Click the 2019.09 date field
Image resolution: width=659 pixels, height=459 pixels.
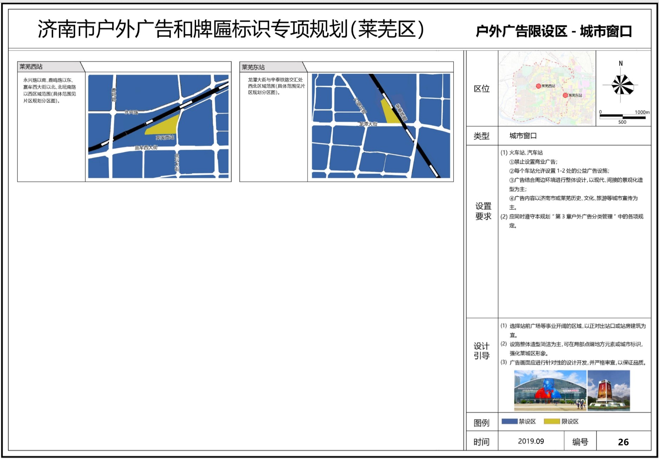(531, 441)
